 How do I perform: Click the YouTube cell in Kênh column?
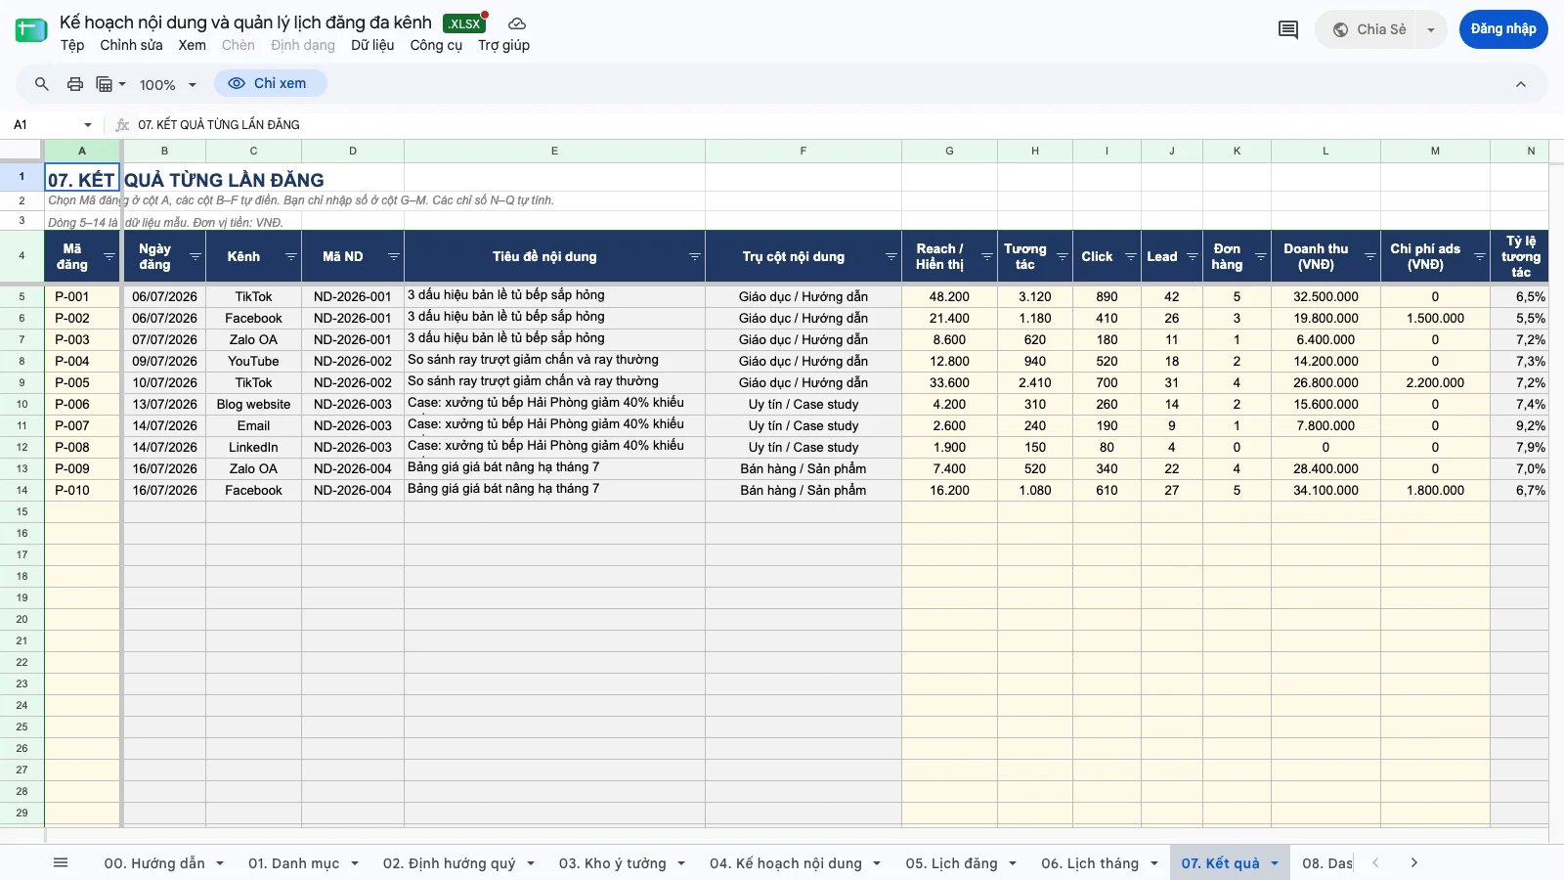(253, 361)
